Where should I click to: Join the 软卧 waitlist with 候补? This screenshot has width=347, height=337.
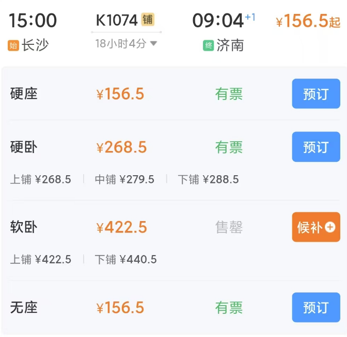point(316,227)
